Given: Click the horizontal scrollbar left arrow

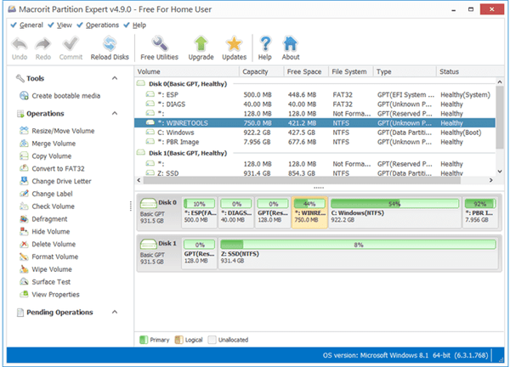Looking at the screenshot, I should coord(139,180).
